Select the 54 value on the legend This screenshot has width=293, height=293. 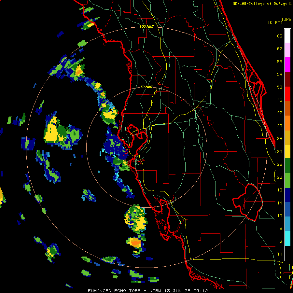click(x=280, y=74)
